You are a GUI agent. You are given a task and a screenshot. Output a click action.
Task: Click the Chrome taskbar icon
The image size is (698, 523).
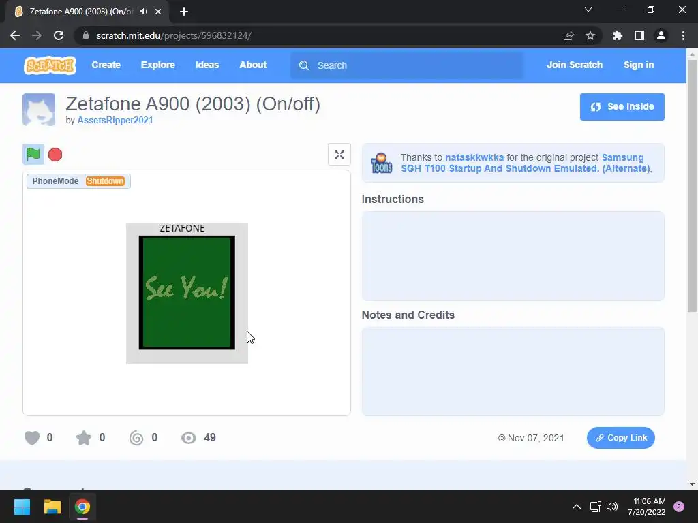(82, 507)
